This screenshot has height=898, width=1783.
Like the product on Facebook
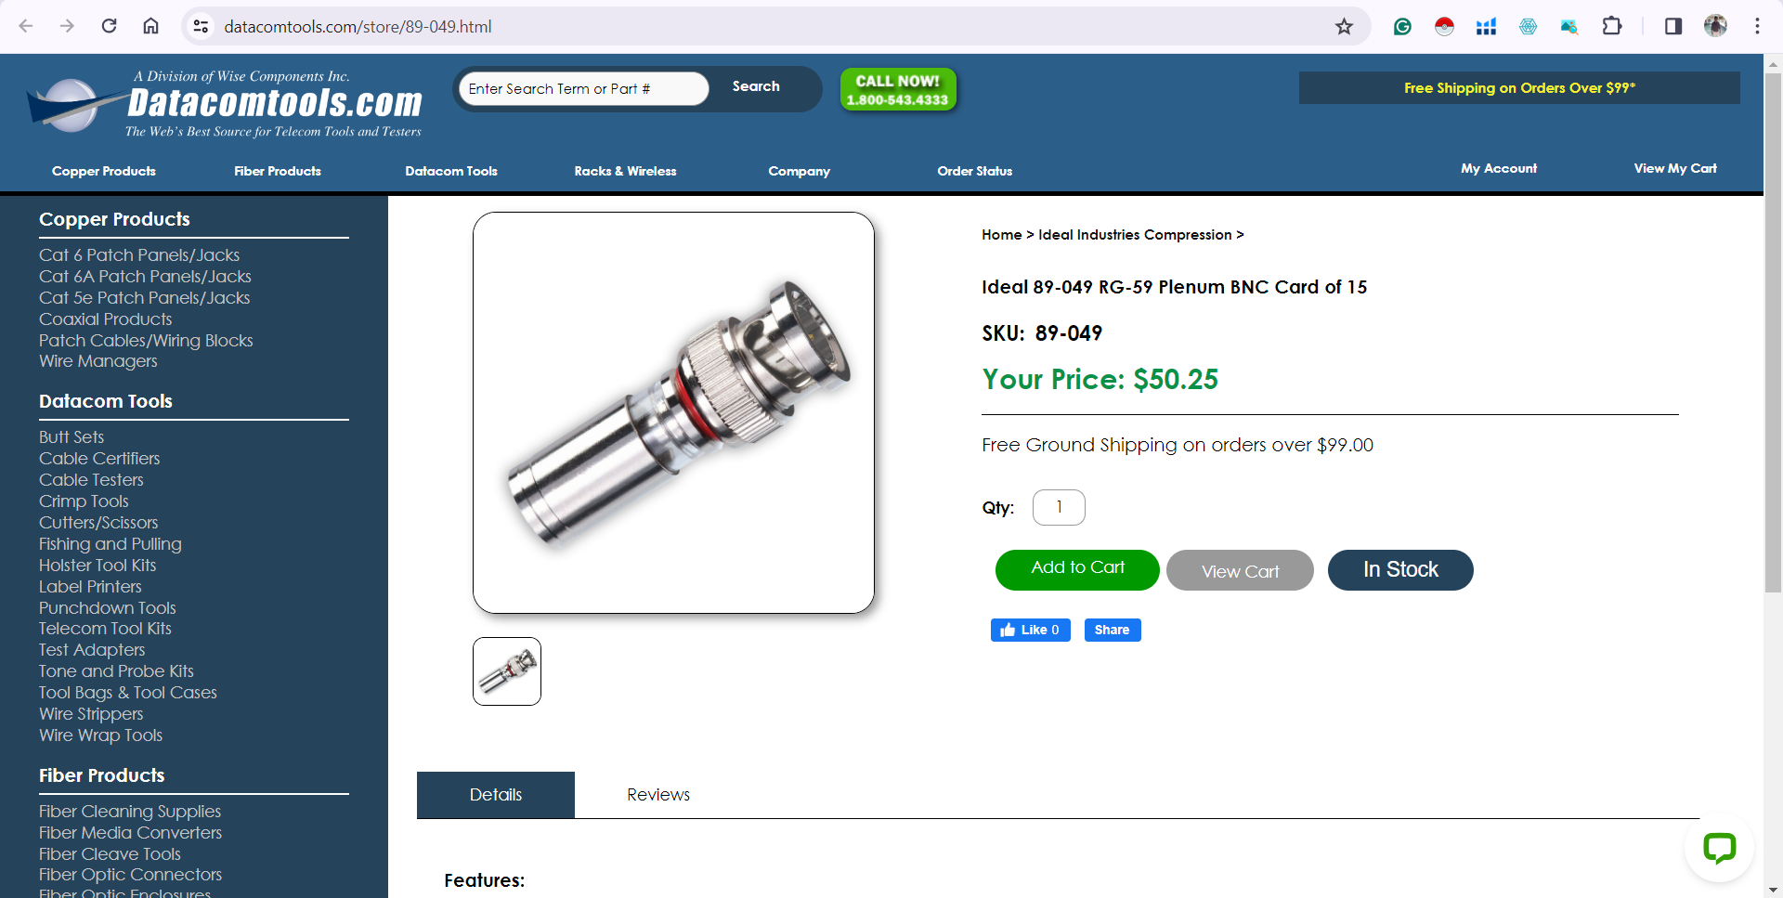pos(1030,630)
